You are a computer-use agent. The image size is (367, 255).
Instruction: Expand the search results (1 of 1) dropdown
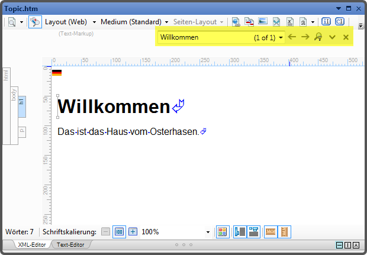pyautogui.click(x=281, y=37)
